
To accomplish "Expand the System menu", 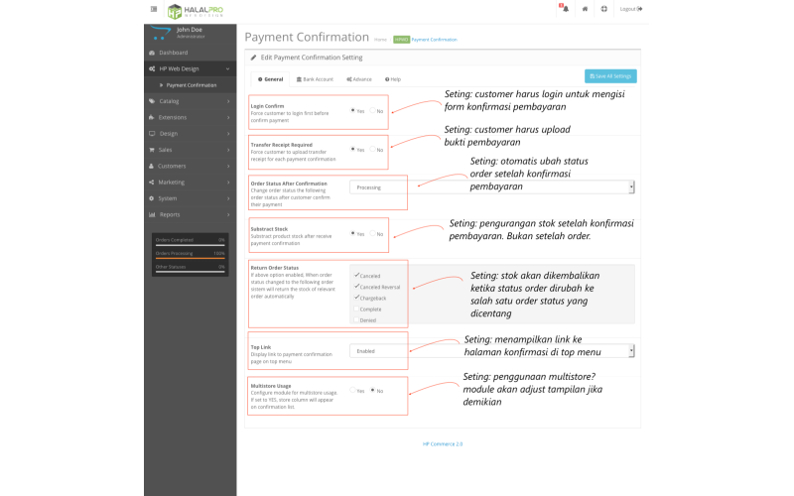I will point(190,198).
